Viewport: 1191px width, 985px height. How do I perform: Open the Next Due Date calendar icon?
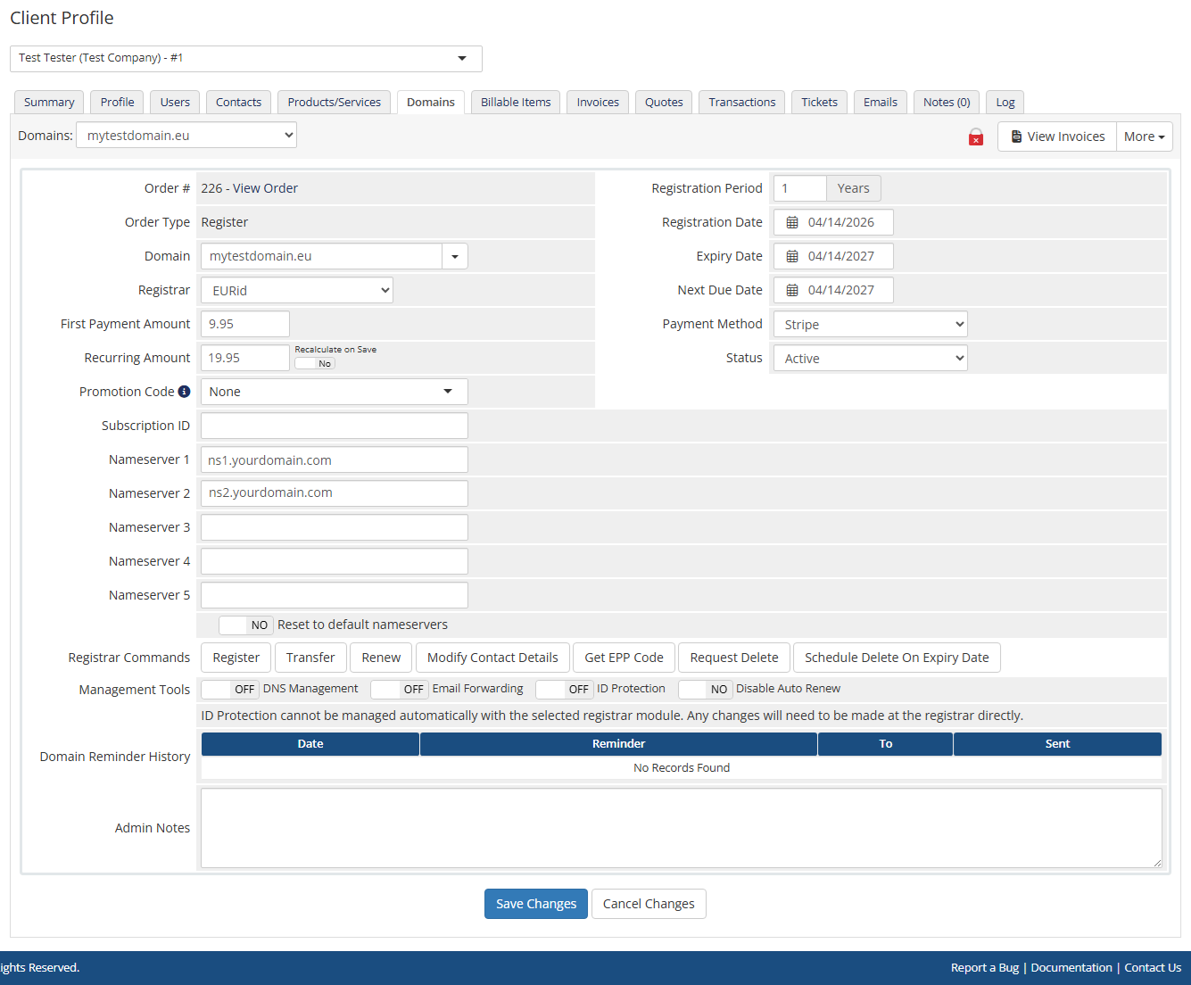[792, 290]
